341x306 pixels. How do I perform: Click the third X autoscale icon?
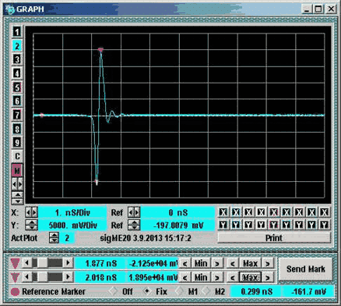pos(248,212)
